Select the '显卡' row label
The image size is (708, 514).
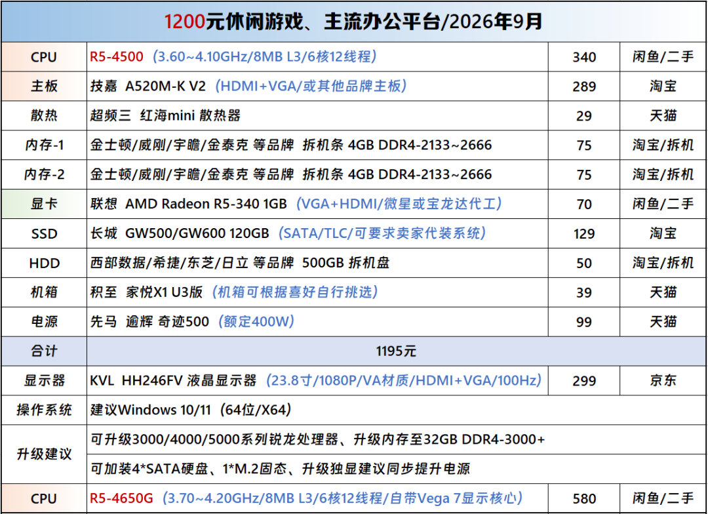click(x=44, y=204)
